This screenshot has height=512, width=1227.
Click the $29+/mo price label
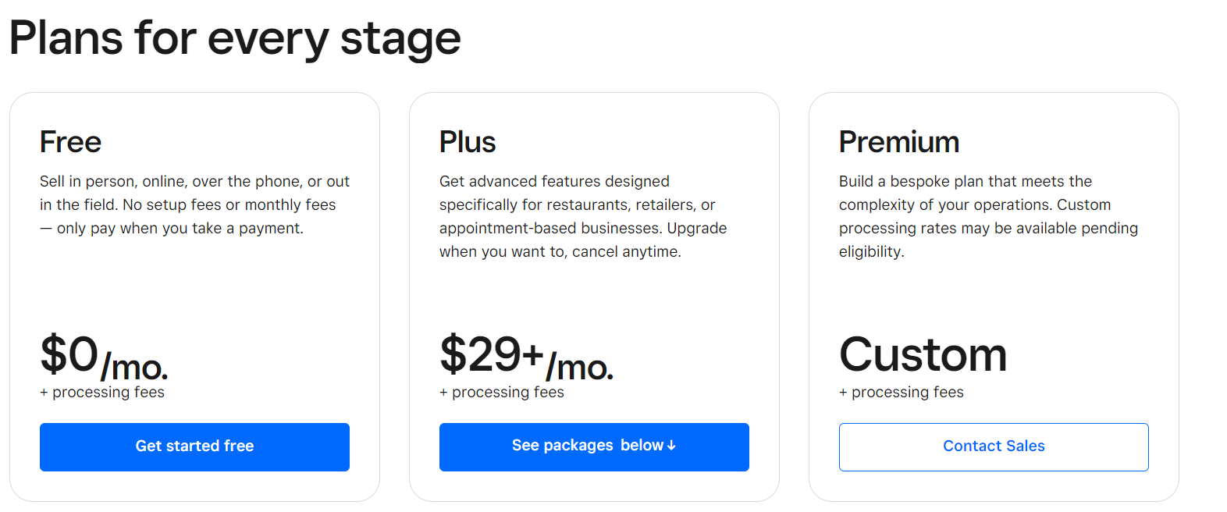click(526, 357)
